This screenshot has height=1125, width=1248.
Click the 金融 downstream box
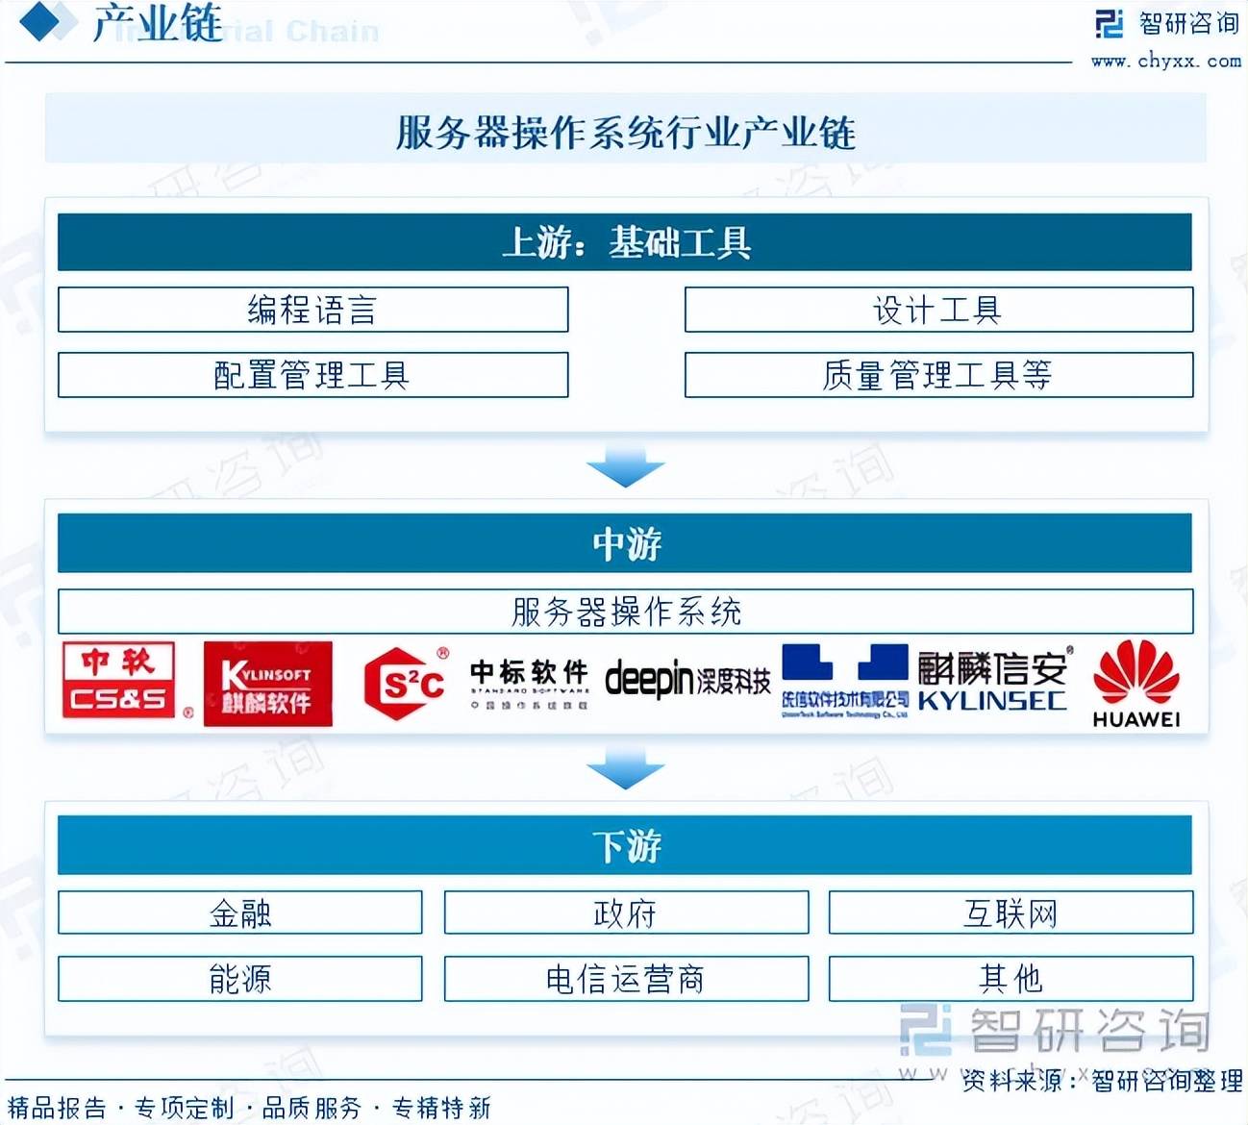tap(239, 912)
